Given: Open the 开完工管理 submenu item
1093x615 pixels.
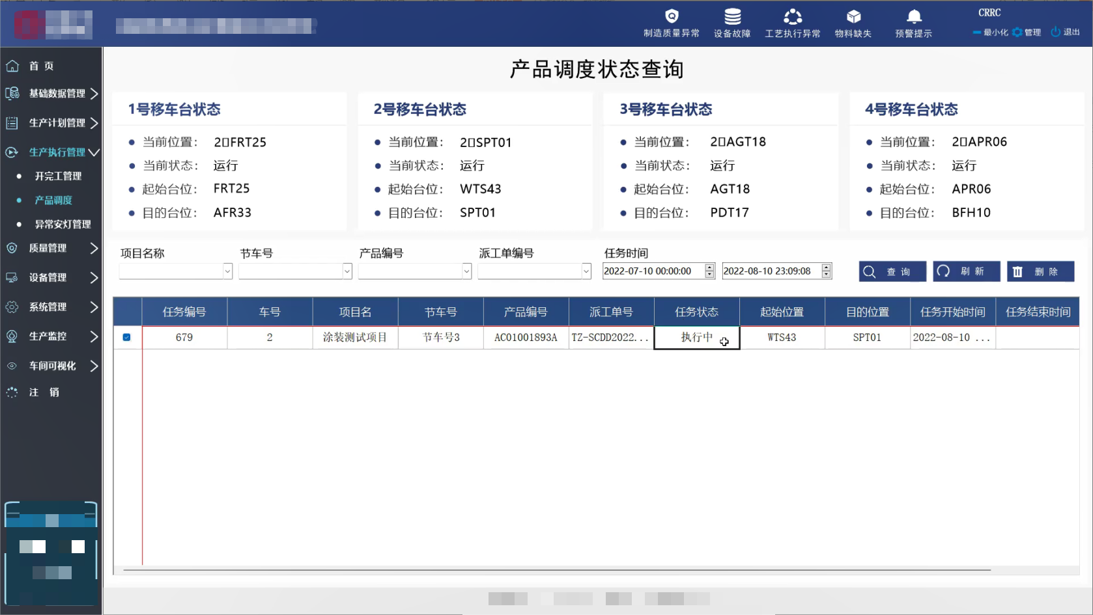Looking at the screenshot, I should (58, 176).
